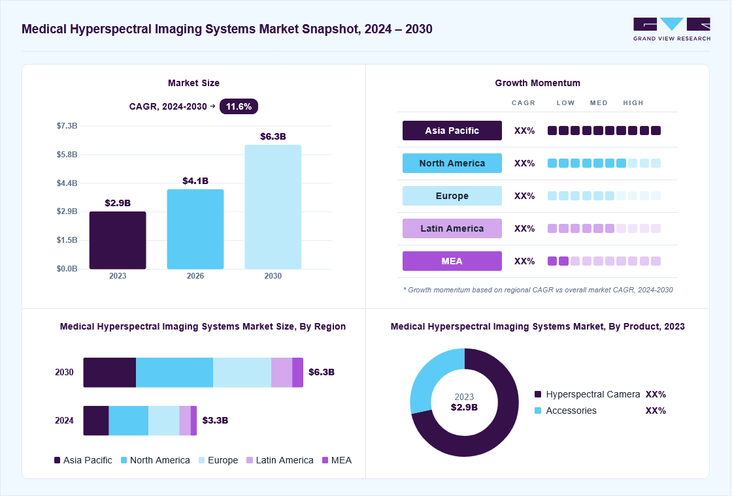732x496 pixels.
Task: Select Europe segment in 2024 stacked bar
Action: coord(164,420)
